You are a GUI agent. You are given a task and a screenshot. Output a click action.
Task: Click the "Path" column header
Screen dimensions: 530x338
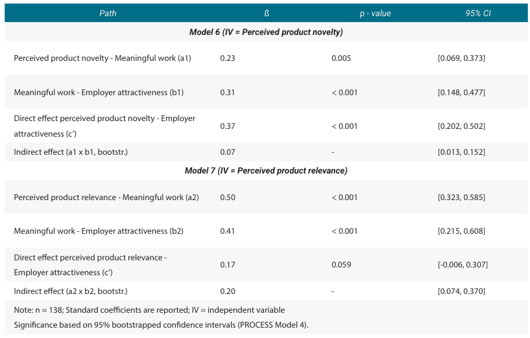pyautogui.click(x=108, y=13)
